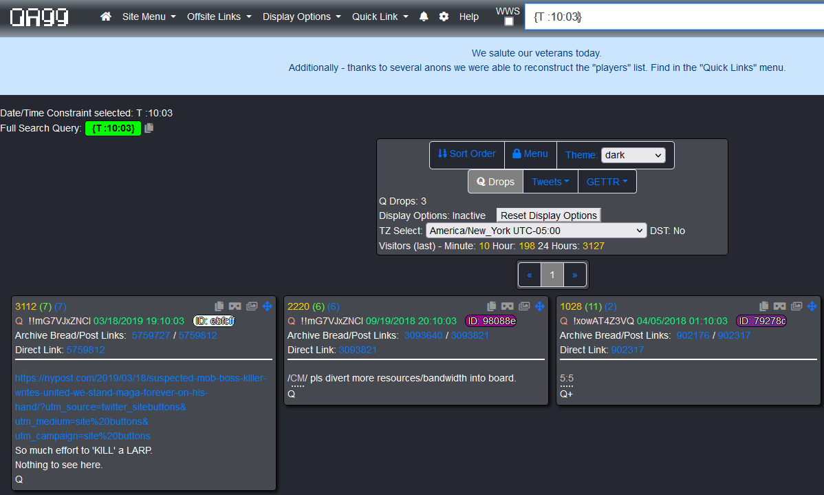This screenshot has width=824, height=495.
Task: Toggle the WWS checkbox
Action: tap(509, 21)
